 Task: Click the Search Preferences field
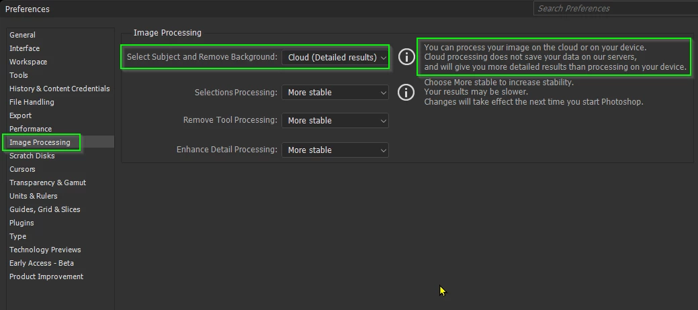pos(615,8)
